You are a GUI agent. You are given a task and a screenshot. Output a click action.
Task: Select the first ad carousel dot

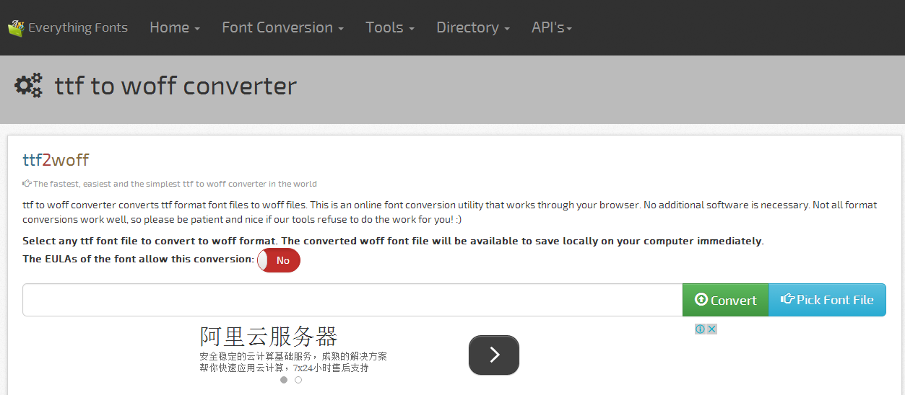pyautogui.click(x=284, y=380)
